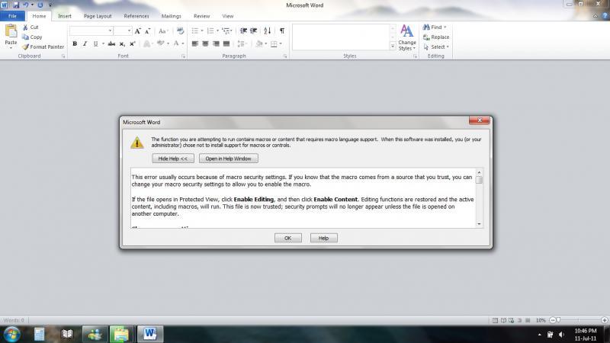Open the font name dropdown
This screenshot has height=343, width=610.
[x=110, y=30]
